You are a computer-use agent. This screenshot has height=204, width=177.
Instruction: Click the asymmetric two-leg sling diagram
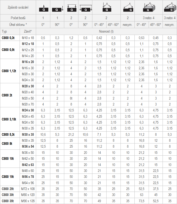click(127, 8)
